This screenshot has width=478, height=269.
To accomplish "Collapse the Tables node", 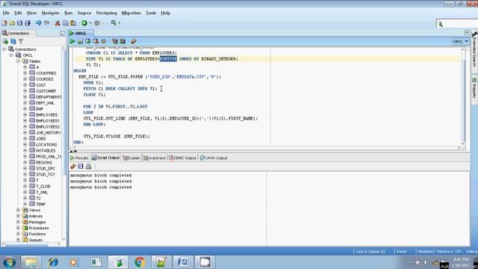I will (18, 61).
